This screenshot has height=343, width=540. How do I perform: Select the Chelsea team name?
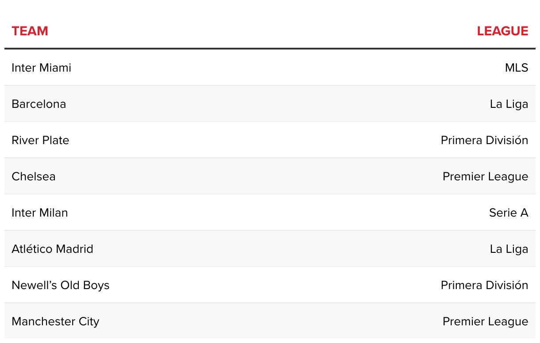34,176
